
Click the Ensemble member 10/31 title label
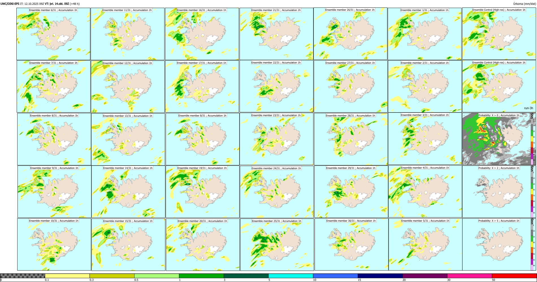54,221
